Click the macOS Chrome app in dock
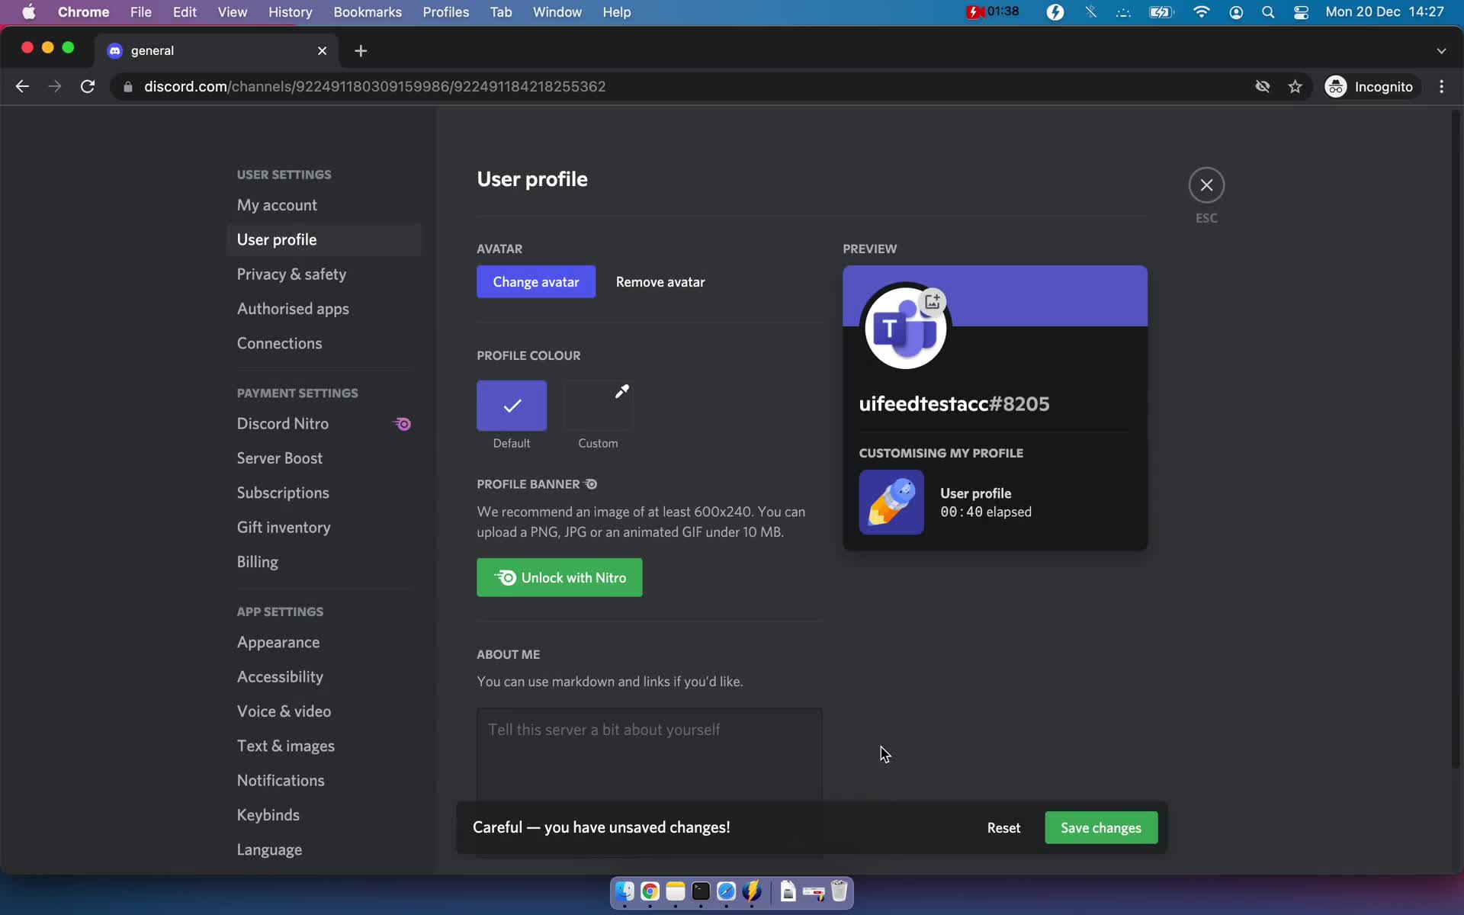Viewport: 1464px width, 915px height. pyautogui.click(x=649, y=892)
